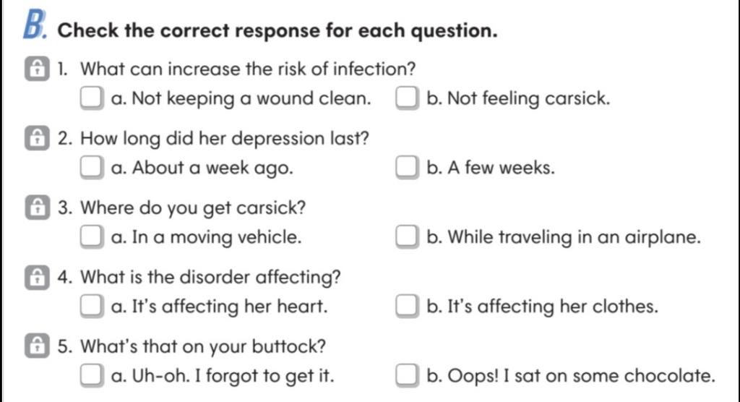Image resolution: width=740 pixels, height=402 pixels.
Task: Click the lock icon beside question 5
Action: (x=37, y=346)
